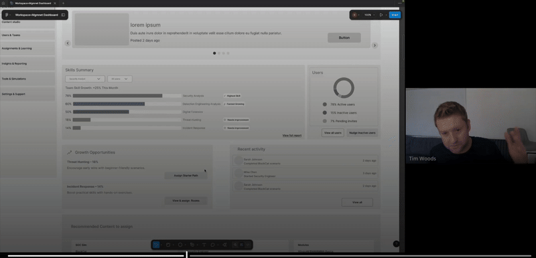This screenshot has width=536, height=258.
Task: Click the Workspace+Mgmnet Dashboard browser tab
Action: pos(33,3)
